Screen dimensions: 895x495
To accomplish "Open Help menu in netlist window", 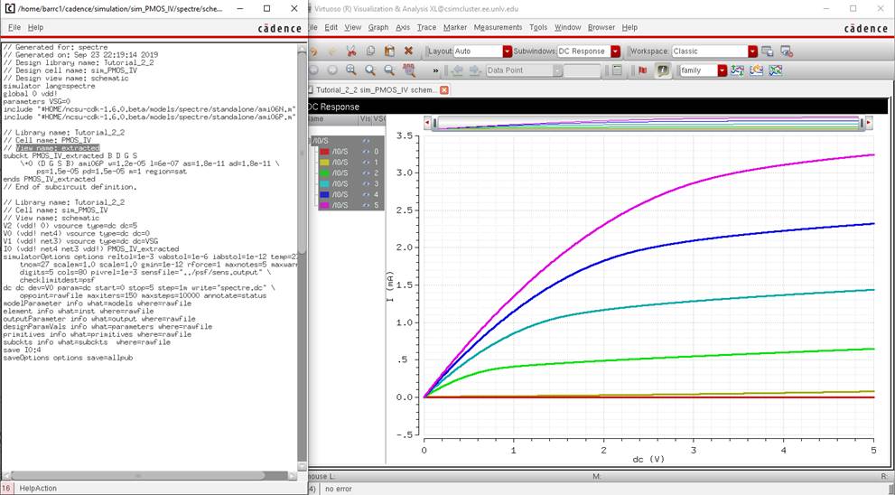I will [x=35, y=28].
